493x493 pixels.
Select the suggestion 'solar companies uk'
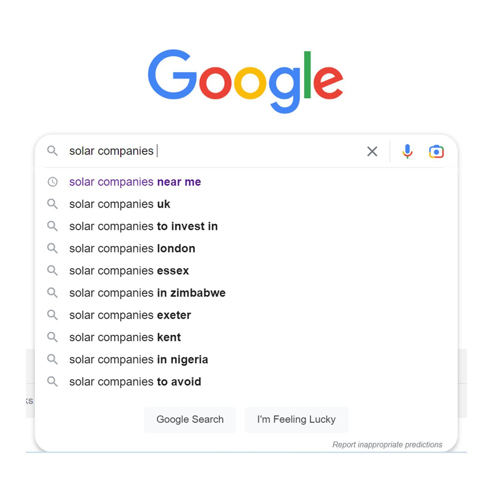click(x=120, y=204)
